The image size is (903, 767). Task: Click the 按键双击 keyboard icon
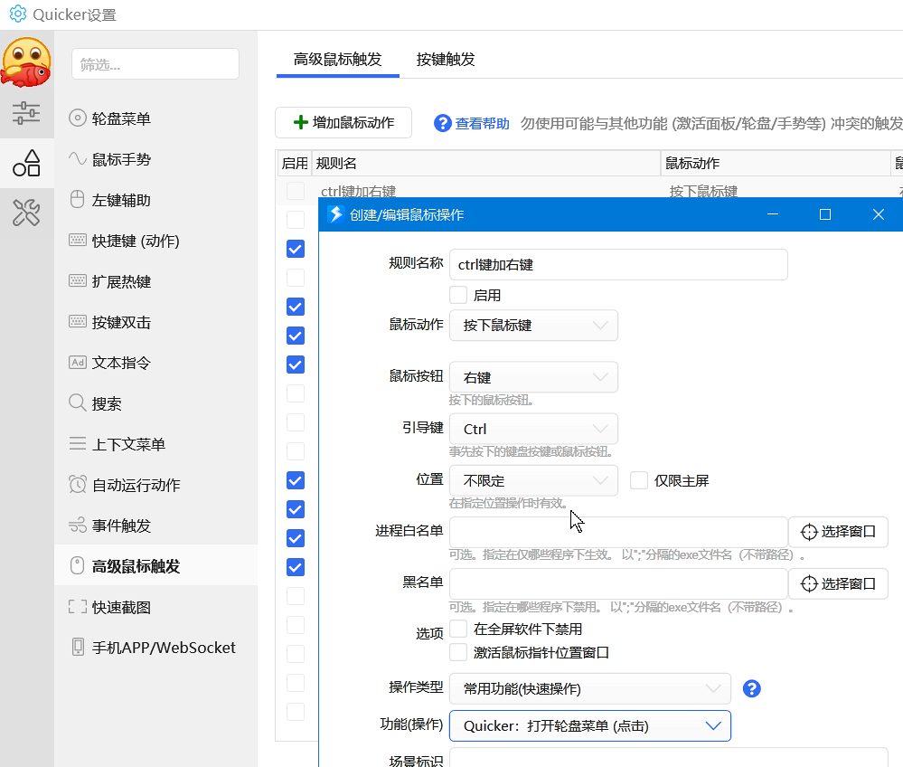[77, 322]
